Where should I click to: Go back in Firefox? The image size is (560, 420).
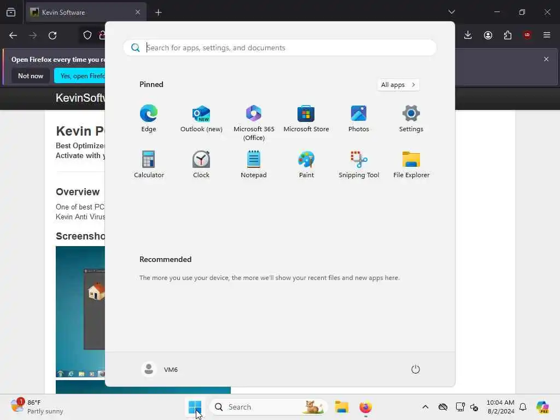point(13,36)
